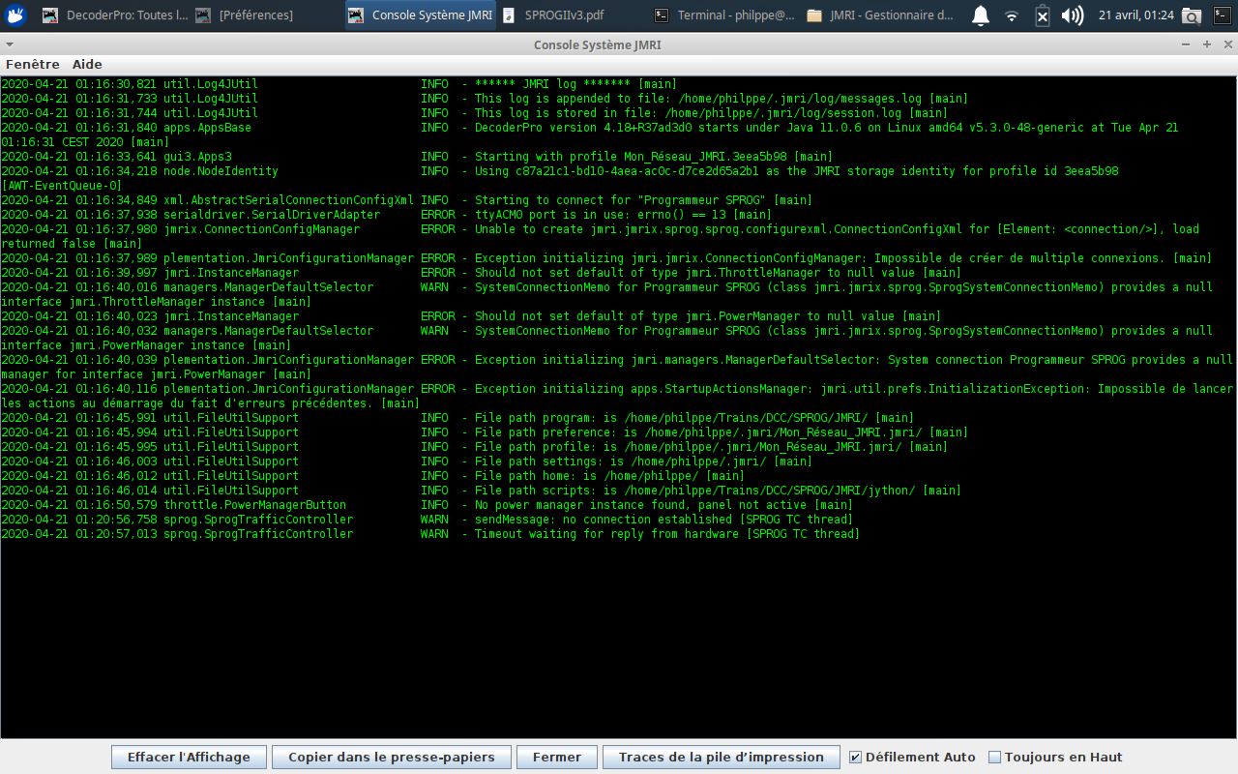Open the window menu arrow in title bar
This screenshot has height=774, width=1238.
coord(9,45)
